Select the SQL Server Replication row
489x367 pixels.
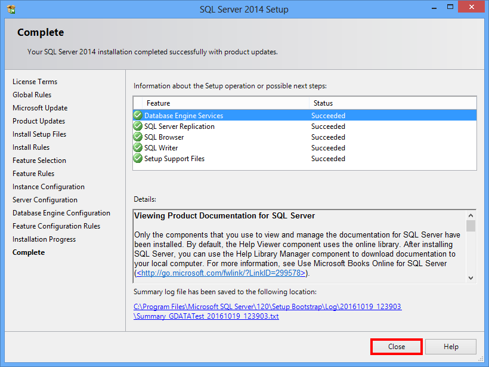pyautogui.click(x=305, y=127)
